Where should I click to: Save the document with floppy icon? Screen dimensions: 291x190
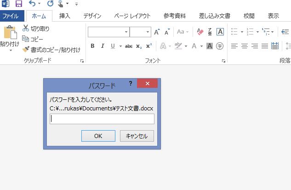click(19, 4)
